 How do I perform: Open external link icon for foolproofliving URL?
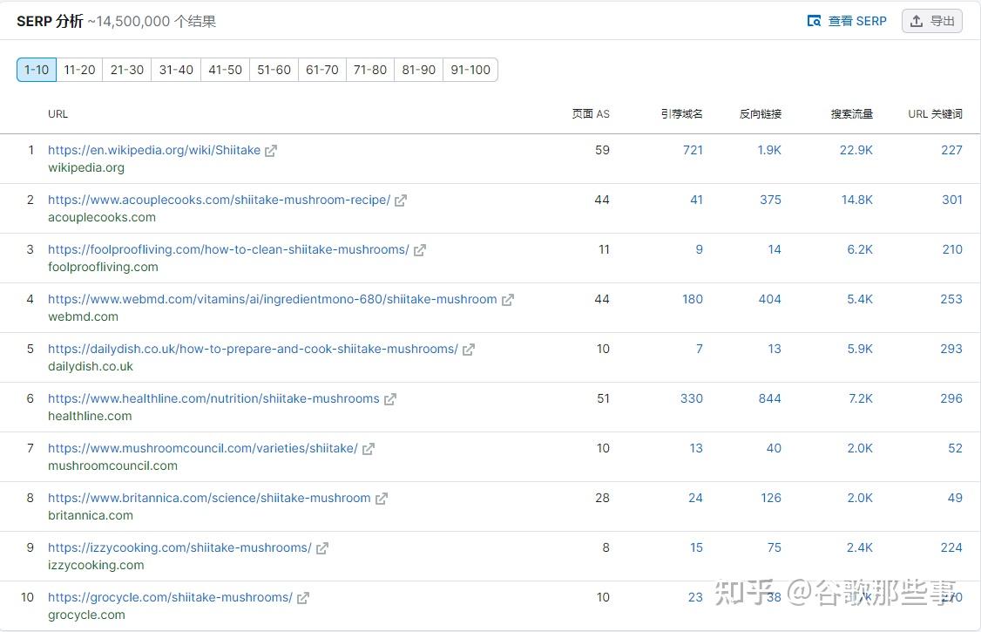(x=420, y=250)
